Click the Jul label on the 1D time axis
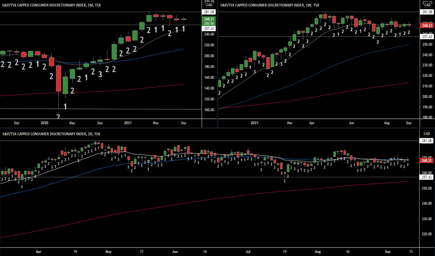 pos(248,251)
